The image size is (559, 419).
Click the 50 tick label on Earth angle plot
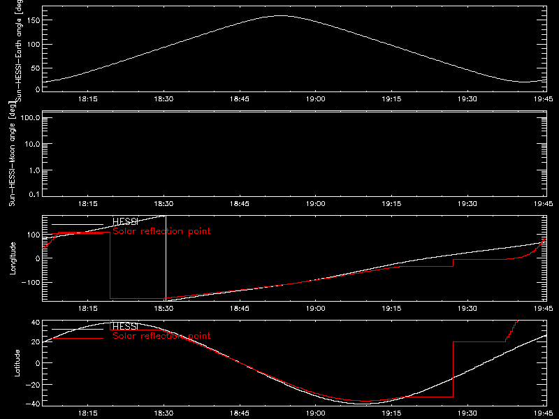36,68
